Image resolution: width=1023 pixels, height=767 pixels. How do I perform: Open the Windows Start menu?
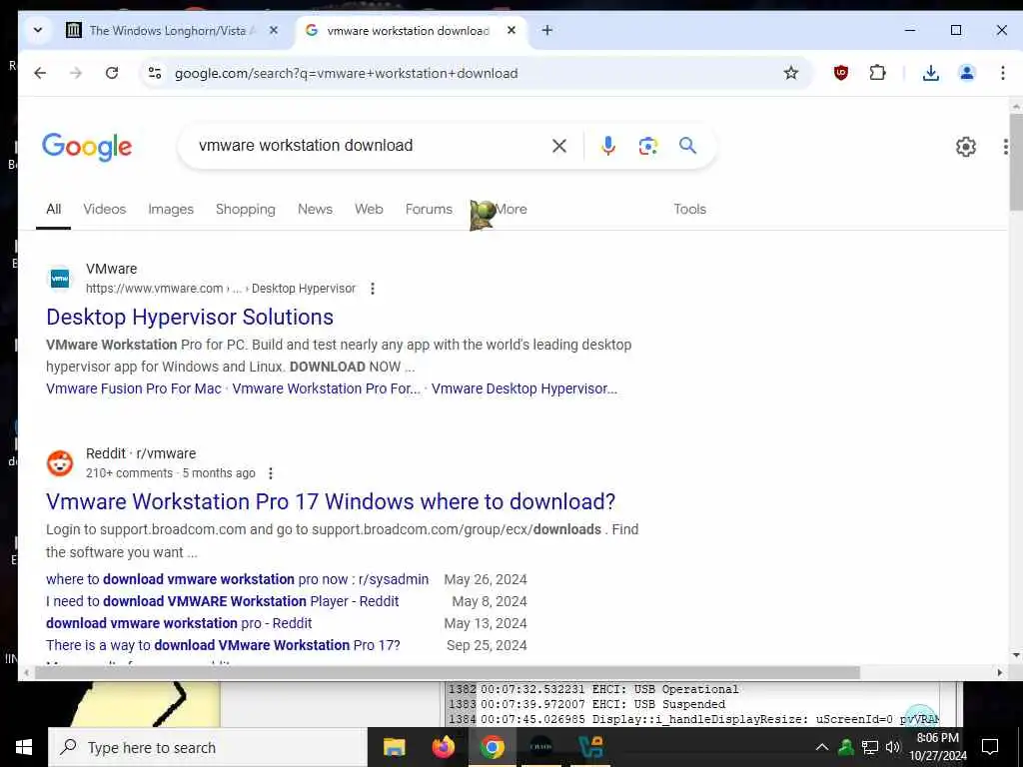pyautogui.click(x=24, y=747)
